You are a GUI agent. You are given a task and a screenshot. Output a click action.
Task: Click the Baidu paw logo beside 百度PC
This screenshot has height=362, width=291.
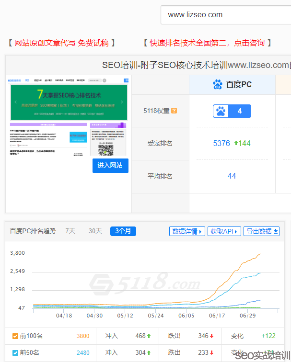tap(218, 84)
